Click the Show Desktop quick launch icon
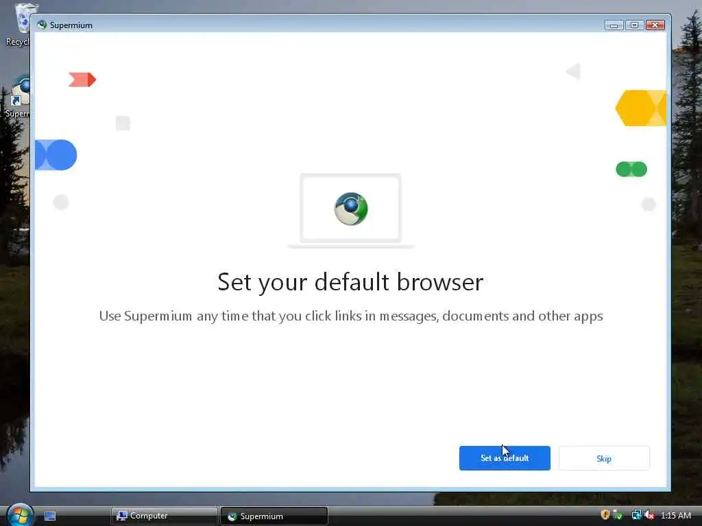702x526 pixels. (50, 516)
